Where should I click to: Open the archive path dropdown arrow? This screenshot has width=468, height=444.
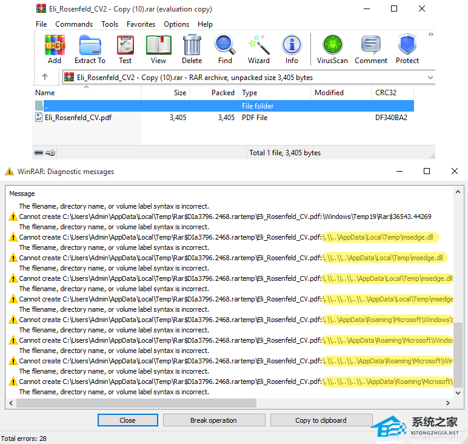pos(430,78)
